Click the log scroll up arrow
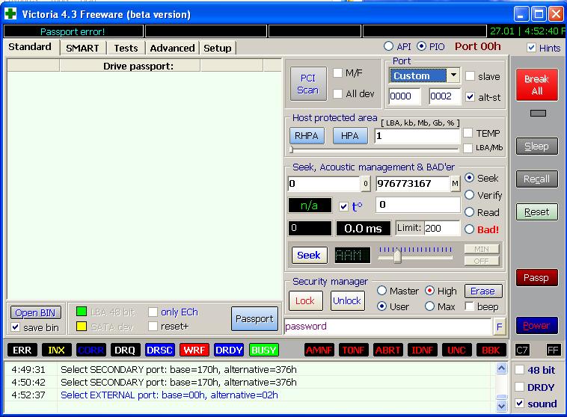Screen dimensions: 567x417 501,368
